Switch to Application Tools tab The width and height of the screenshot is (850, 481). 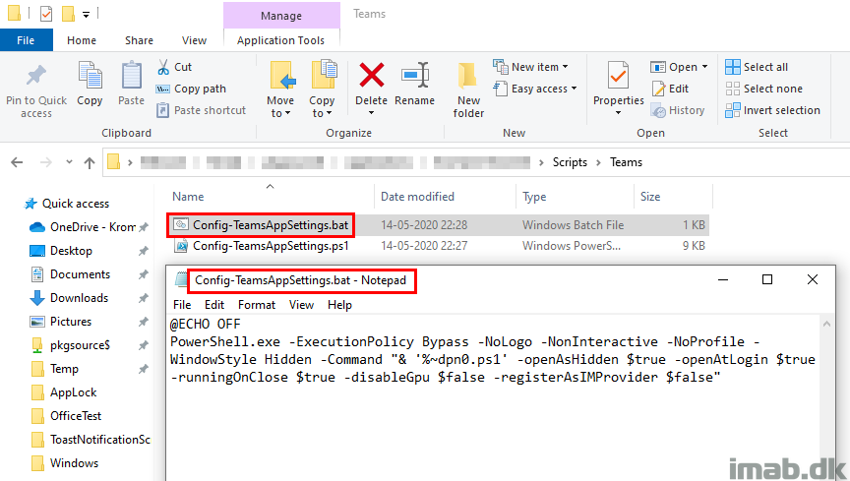[280, 40]
